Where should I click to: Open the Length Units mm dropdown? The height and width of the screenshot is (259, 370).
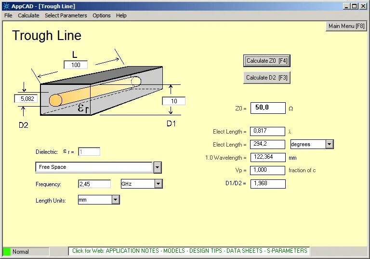coord(116,200)
